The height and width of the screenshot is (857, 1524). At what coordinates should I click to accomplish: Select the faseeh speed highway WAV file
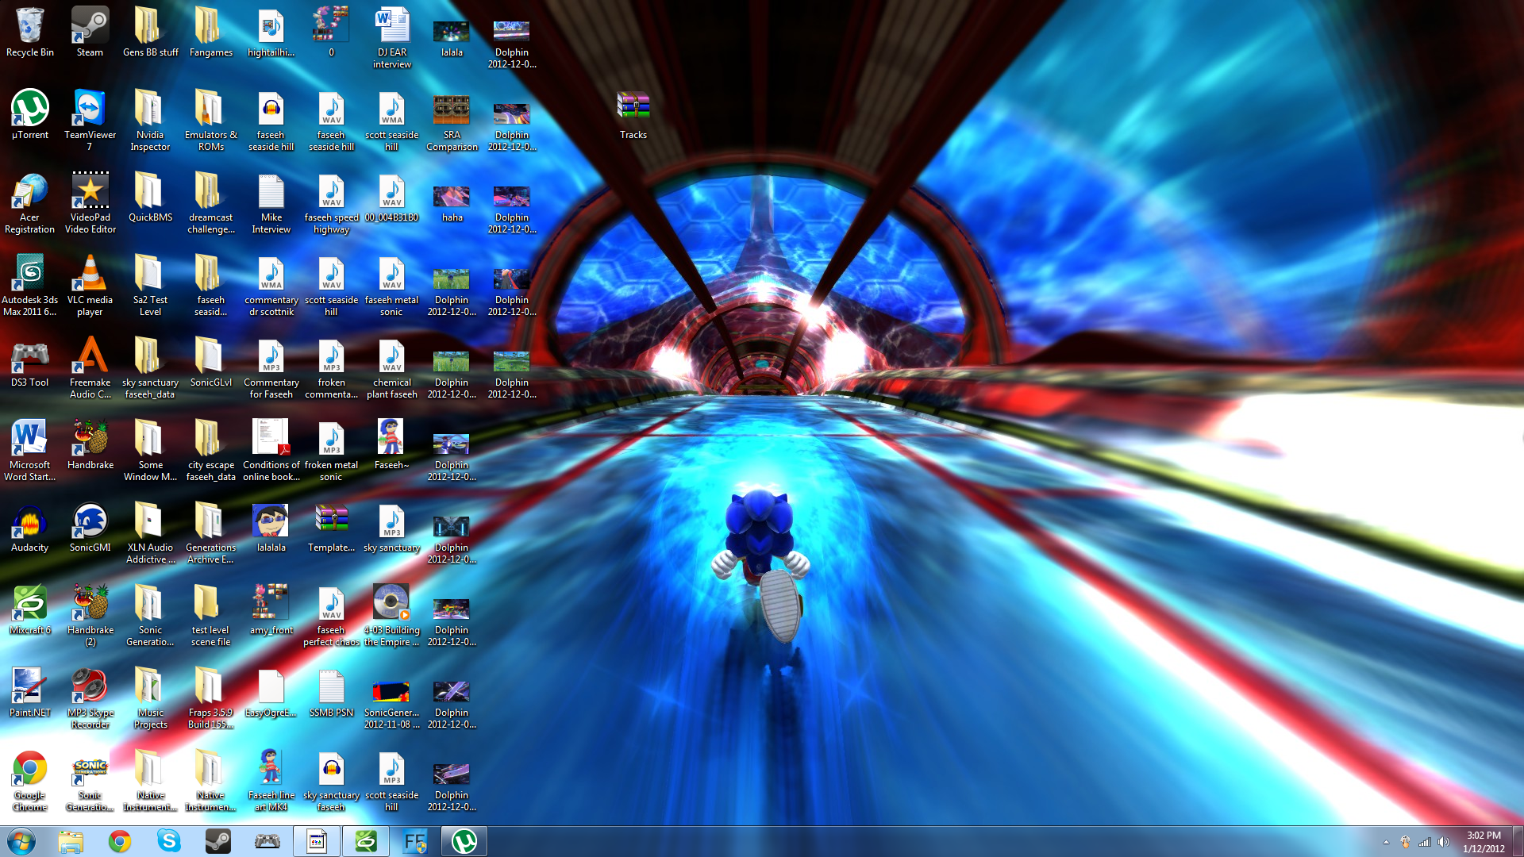pos(332,203)
